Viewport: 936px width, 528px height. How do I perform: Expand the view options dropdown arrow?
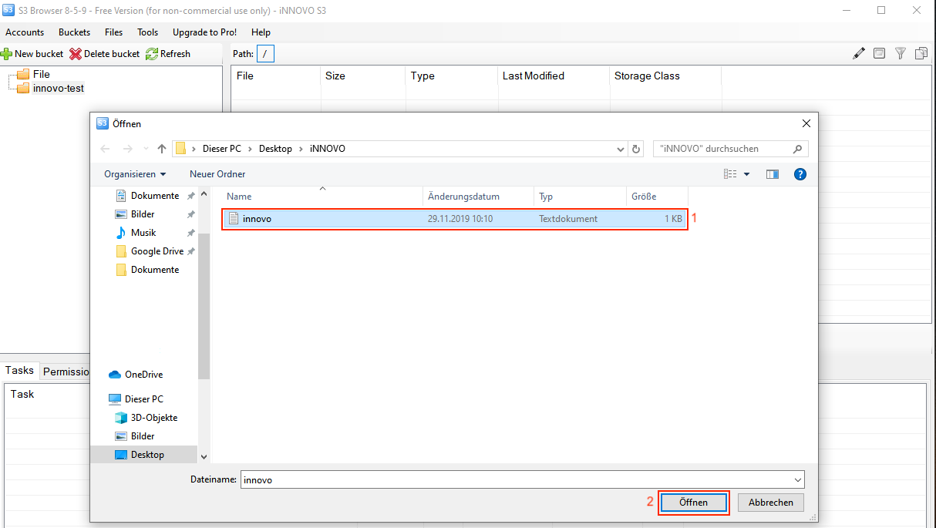point(746,174)
